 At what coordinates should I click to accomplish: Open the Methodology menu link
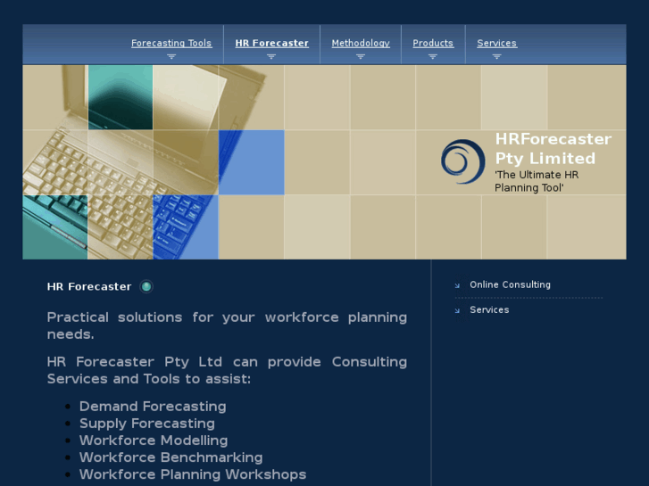click(x=361, y=43)
